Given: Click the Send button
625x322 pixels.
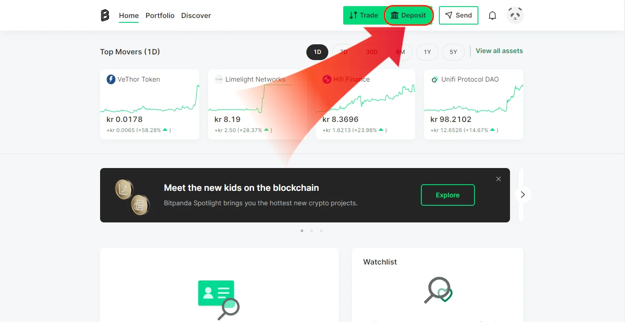Looking at the screenshot, I should pyautogui.click(x=458, y=15).
